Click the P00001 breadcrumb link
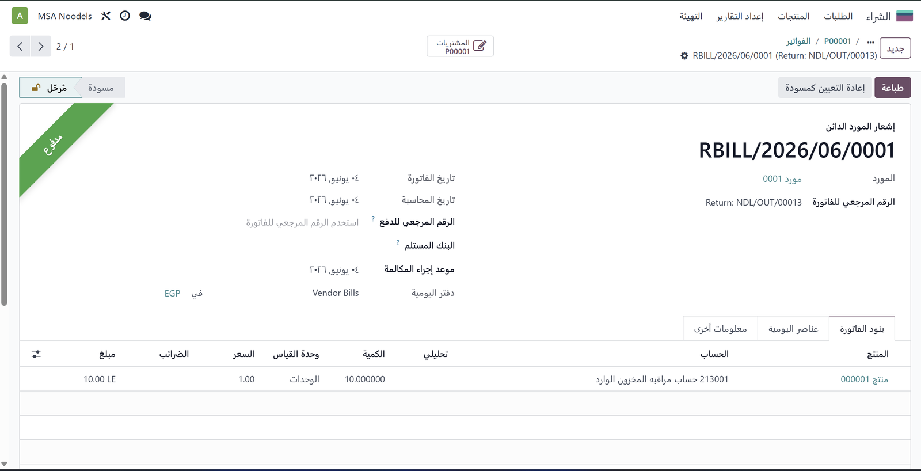 (838, 41)
